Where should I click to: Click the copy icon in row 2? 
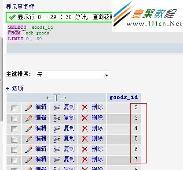click(x=57, y=108)
